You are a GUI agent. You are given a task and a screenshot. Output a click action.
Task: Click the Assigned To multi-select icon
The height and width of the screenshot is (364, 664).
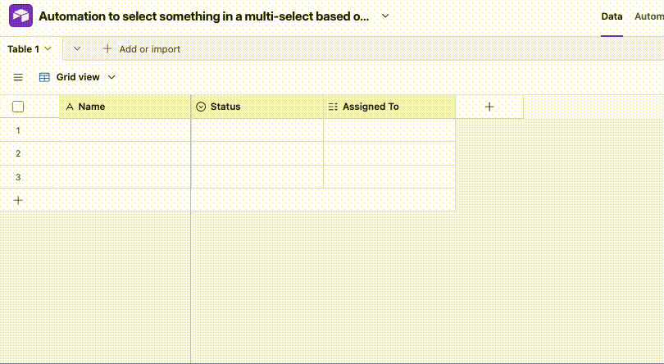pyautogui.click(x=333, y=107)
